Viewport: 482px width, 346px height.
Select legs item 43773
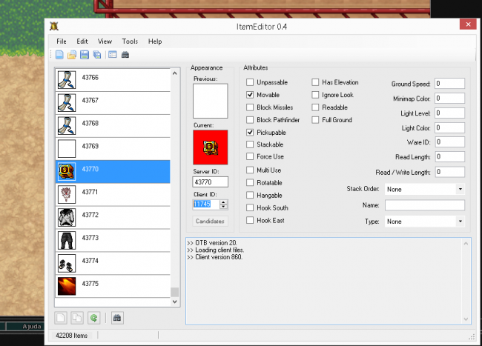coord(113,240)
